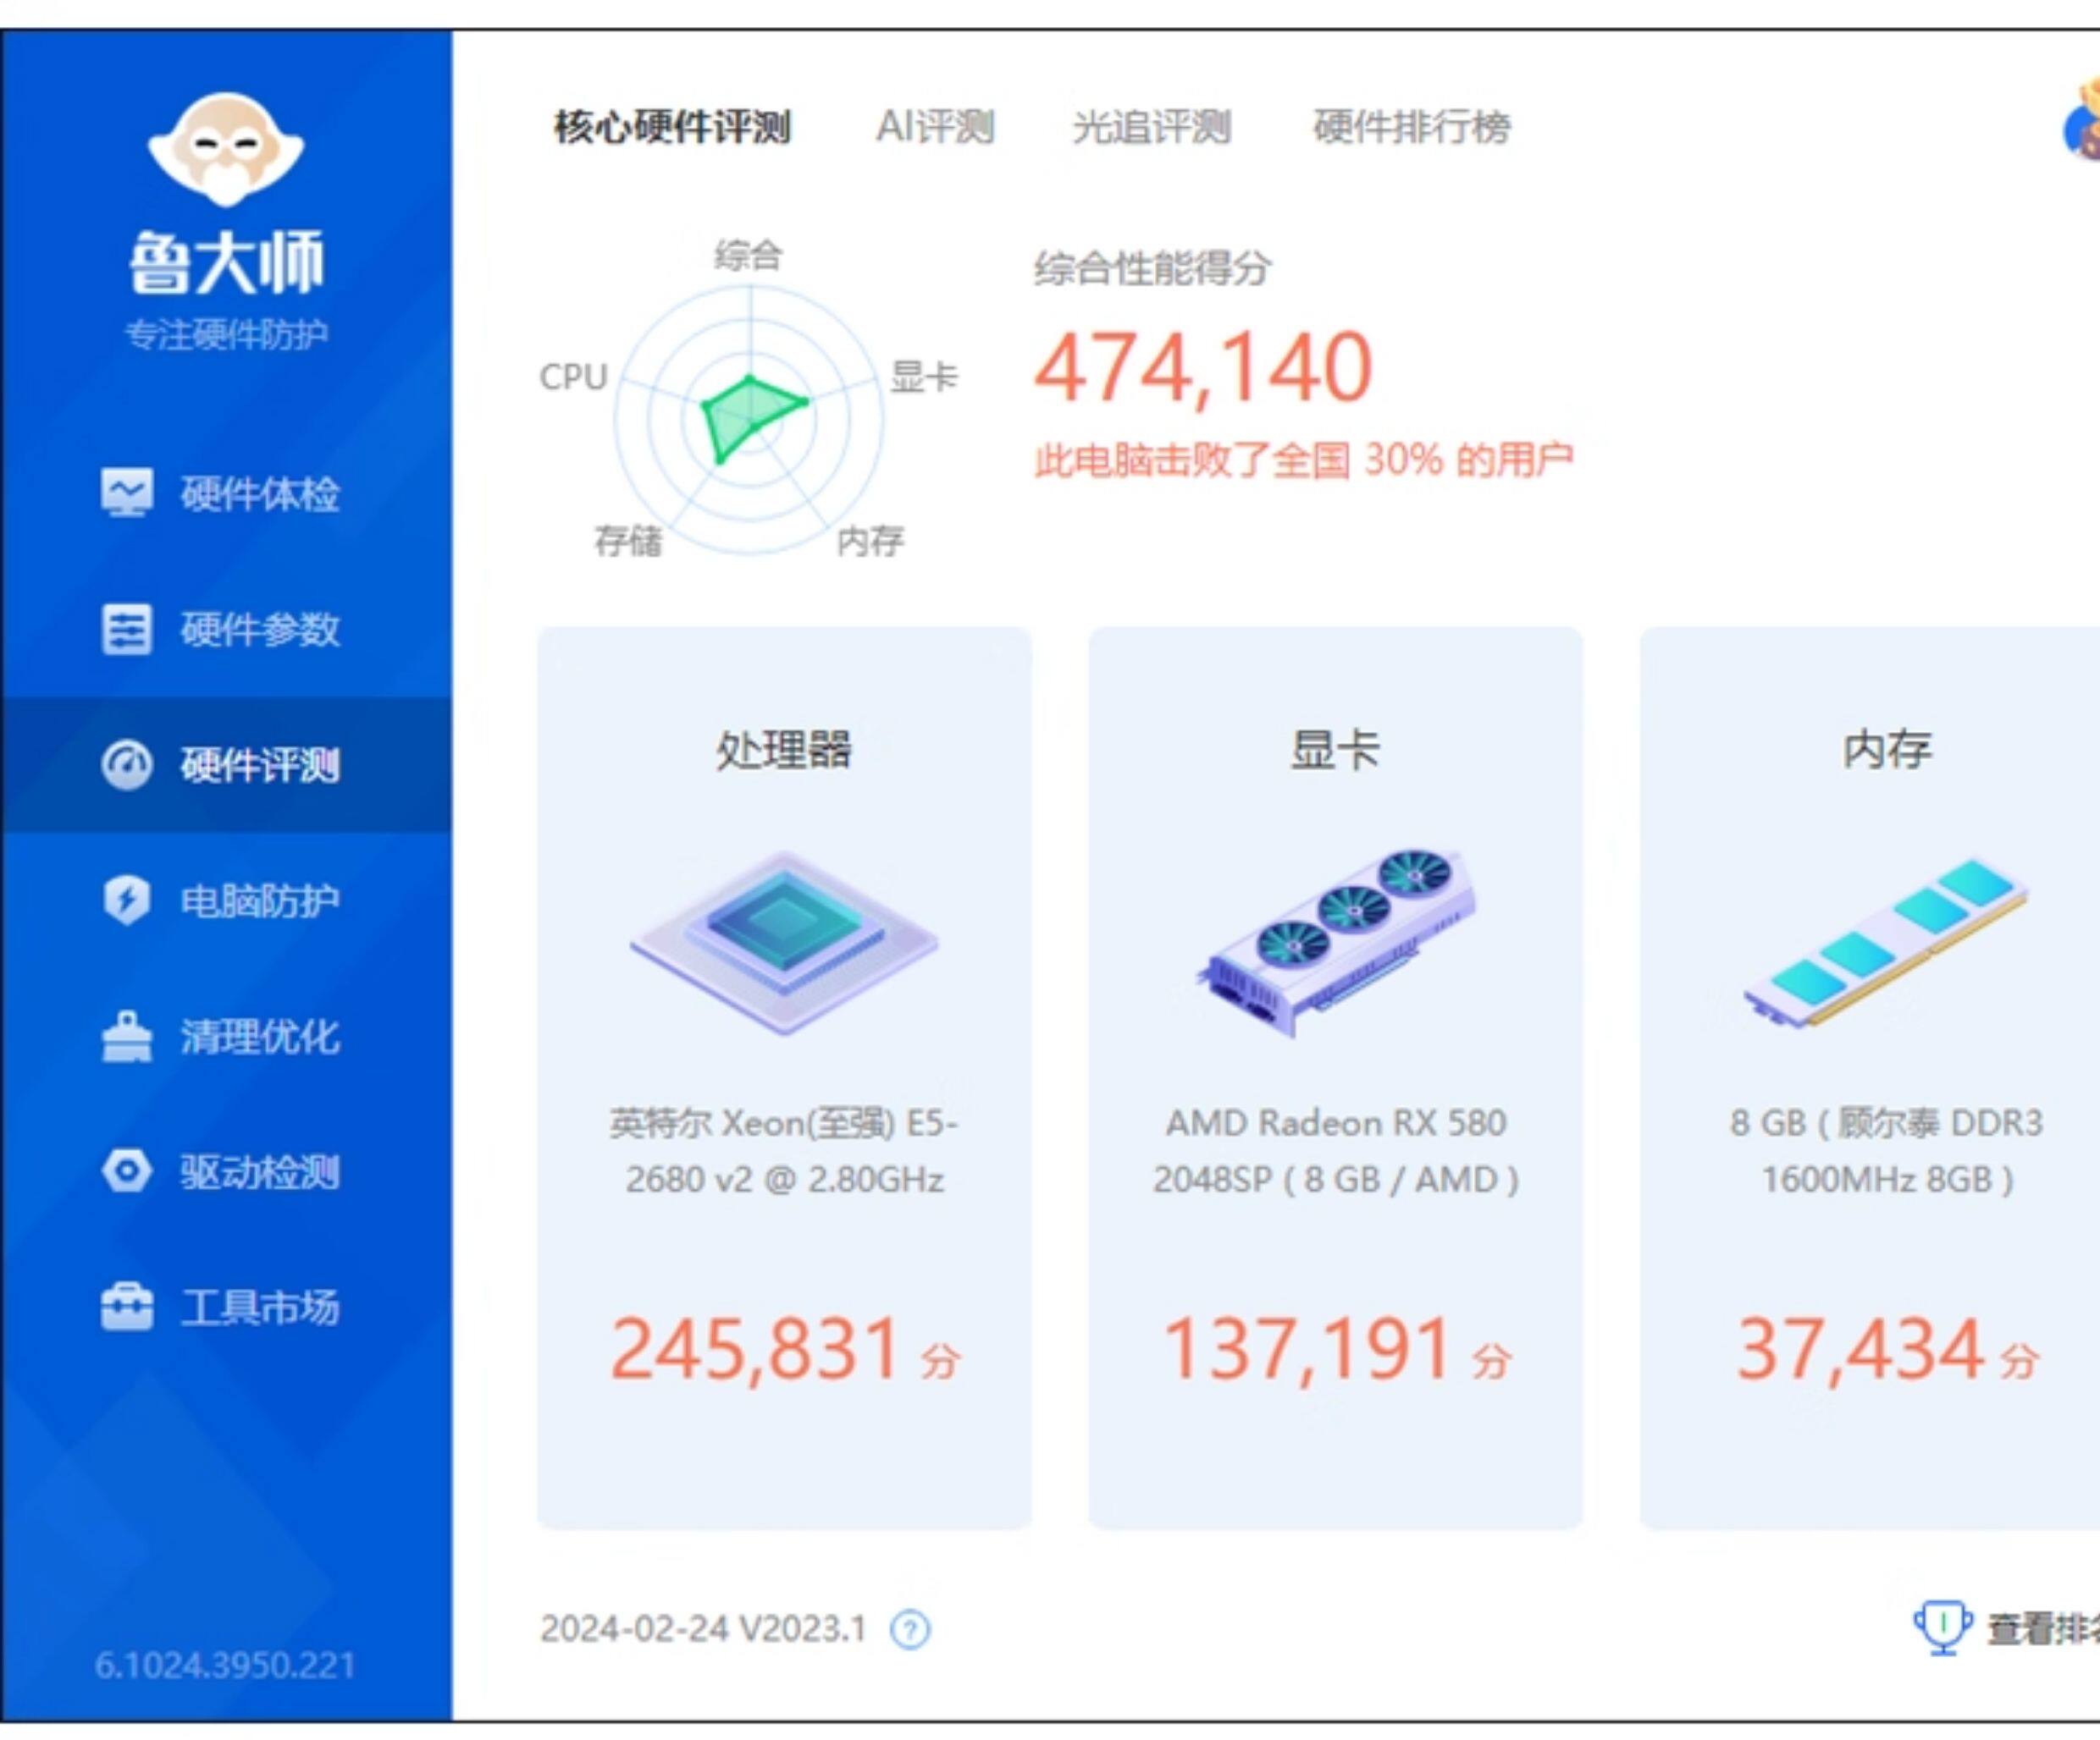The image size is (2100, 1740).
Task: Open the 光追评测 tab
Action: [x=1151, y=127]
